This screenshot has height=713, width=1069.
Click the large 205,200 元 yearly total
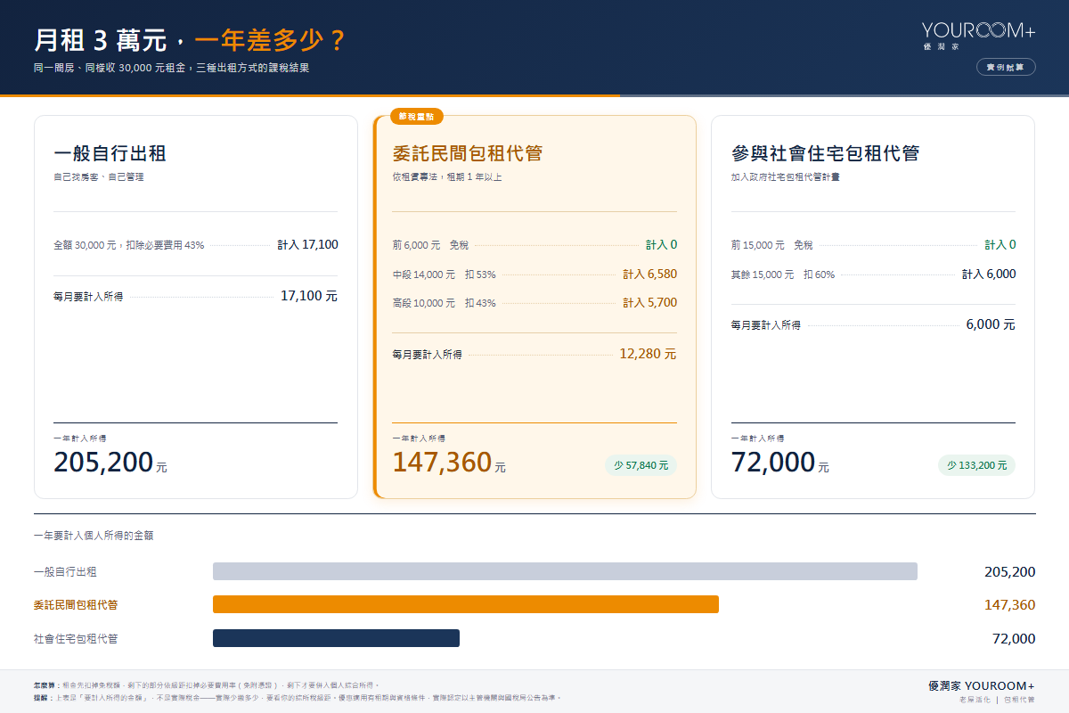pos(110,462)
